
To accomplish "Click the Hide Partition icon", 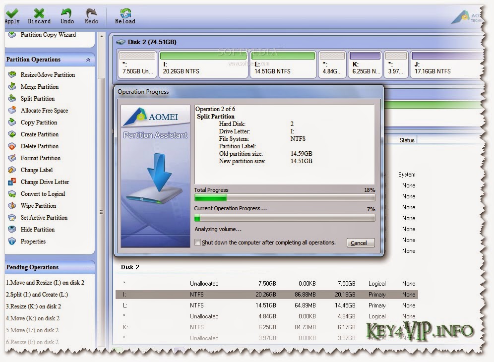I will 12,230.
